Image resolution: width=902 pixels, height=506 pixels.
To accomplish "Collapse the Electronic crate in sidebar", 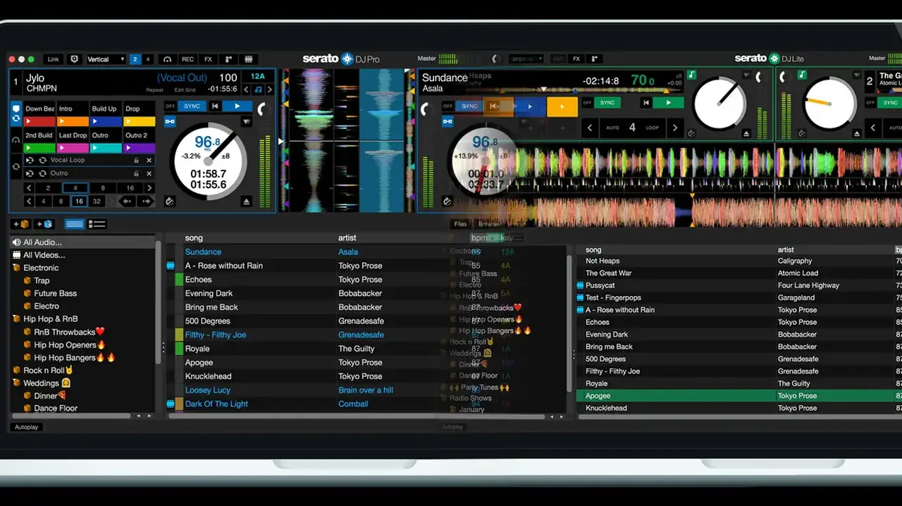I will click(16, 268).
